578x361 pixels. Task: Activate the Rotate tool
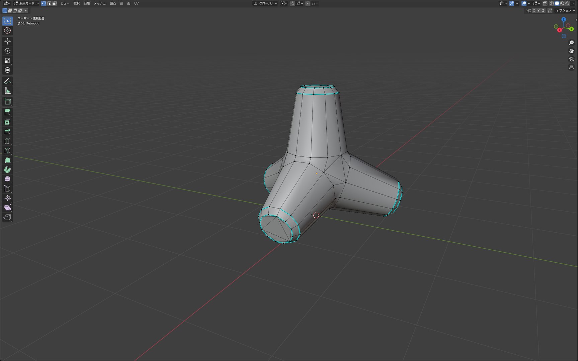tap(7, 51)
